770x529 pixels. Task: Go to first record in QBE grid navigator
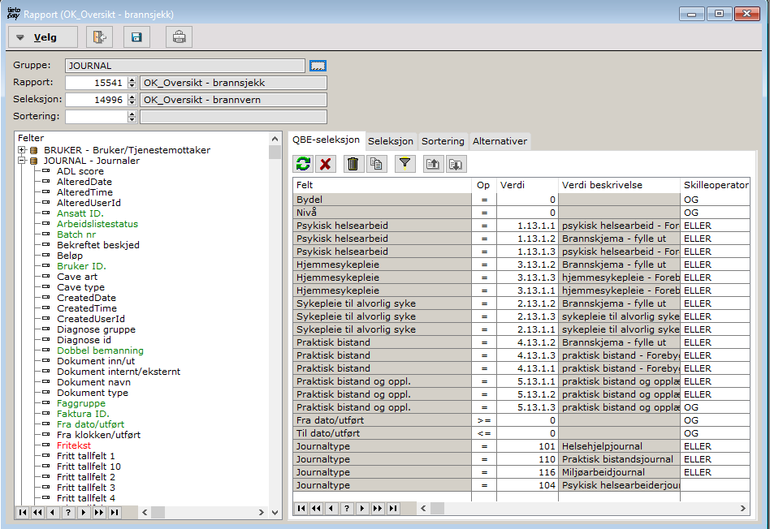click(301, 509)
